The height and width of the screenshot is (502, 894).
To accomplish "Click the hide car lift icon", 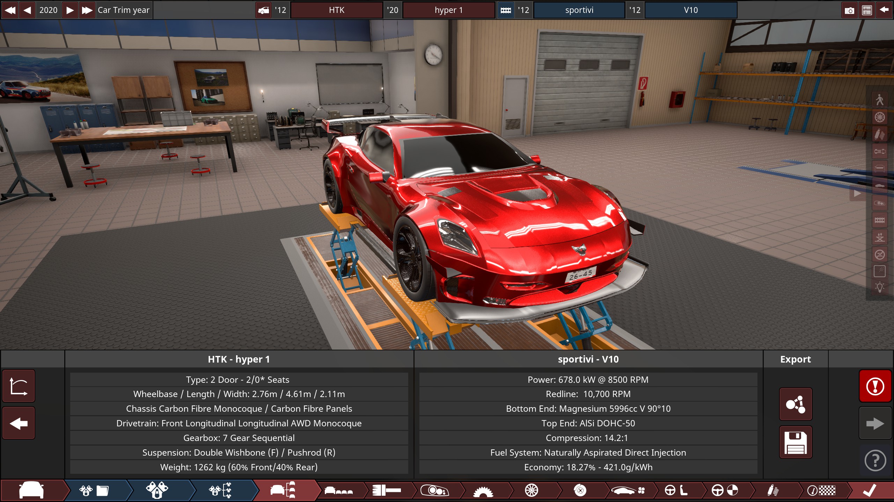I will (879, 254).
